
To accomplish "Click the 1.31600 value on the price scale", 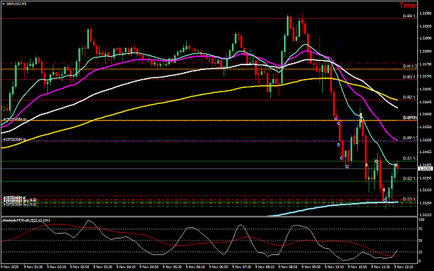I will click(426, 114).
